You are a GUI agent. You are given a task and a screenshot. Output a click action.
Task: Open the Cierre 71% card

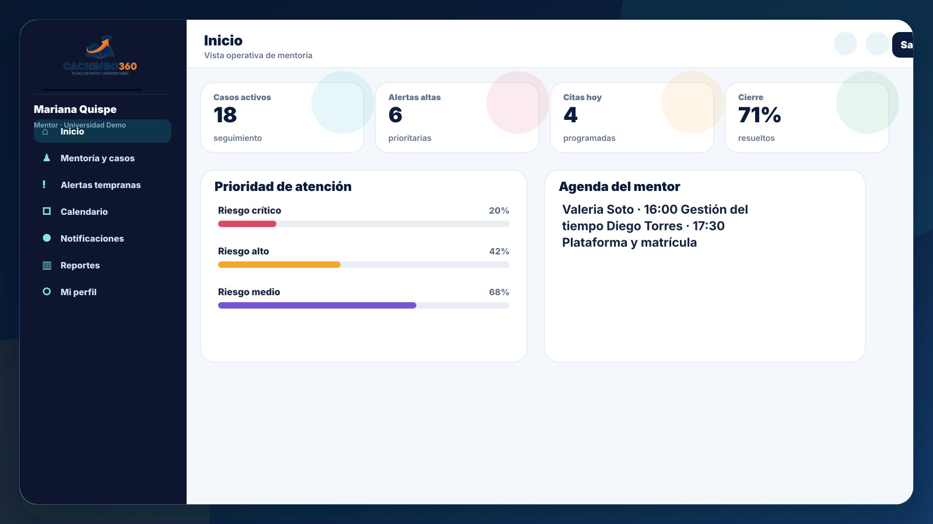pyautogui.click(x=807, y=118)
